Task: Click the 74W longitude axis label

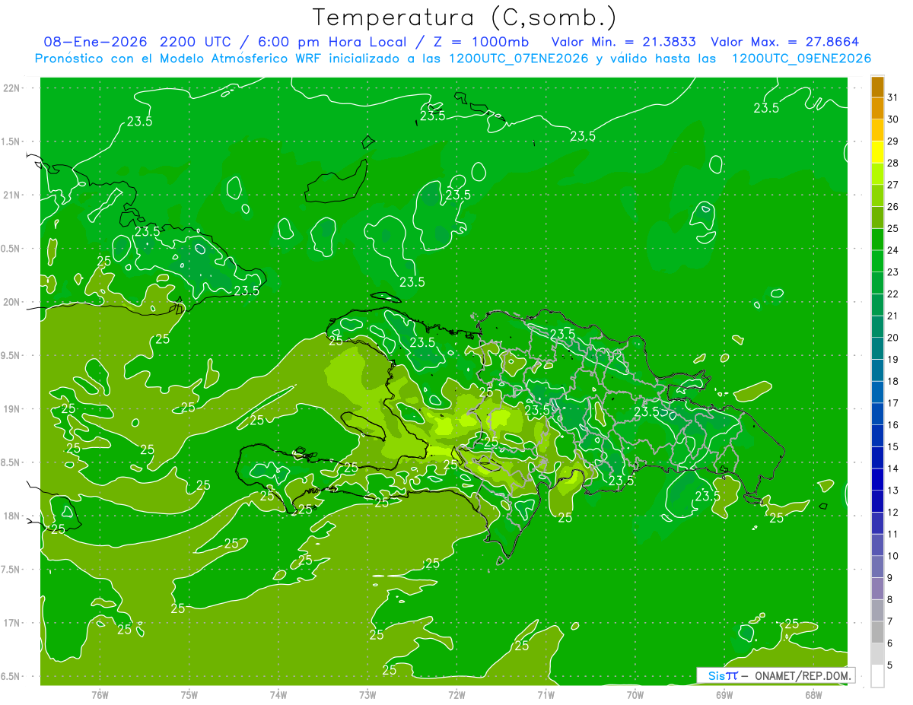Action: coord(278,694)
